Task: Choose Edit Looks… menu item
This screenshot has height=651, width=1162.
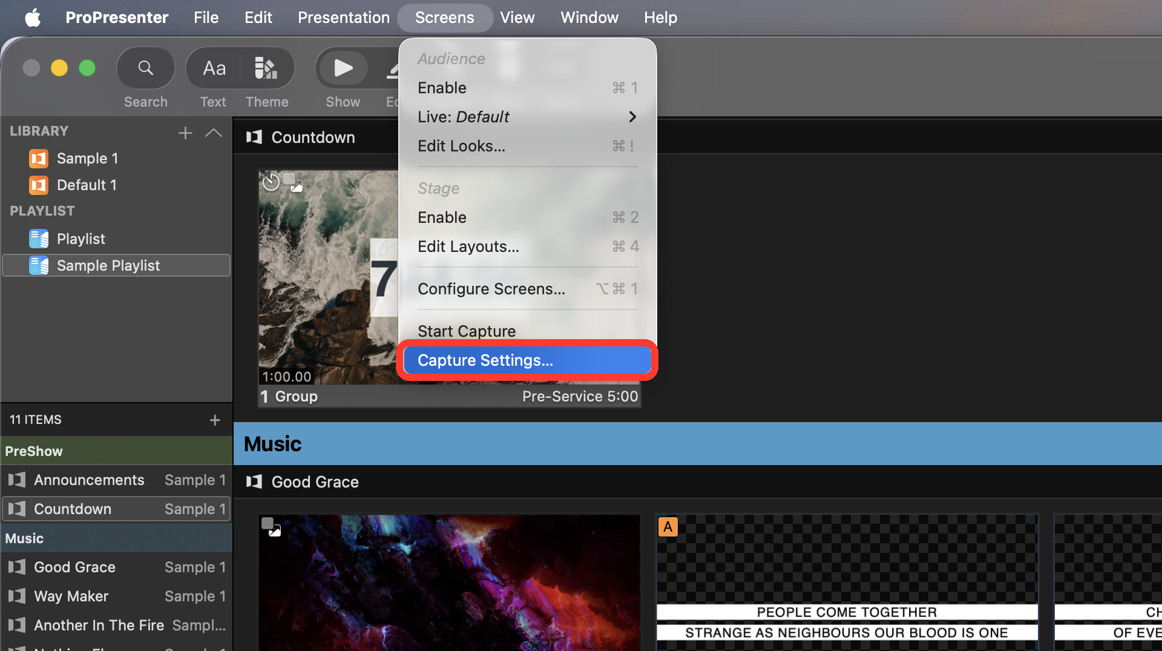Action: tap(528, 146)
